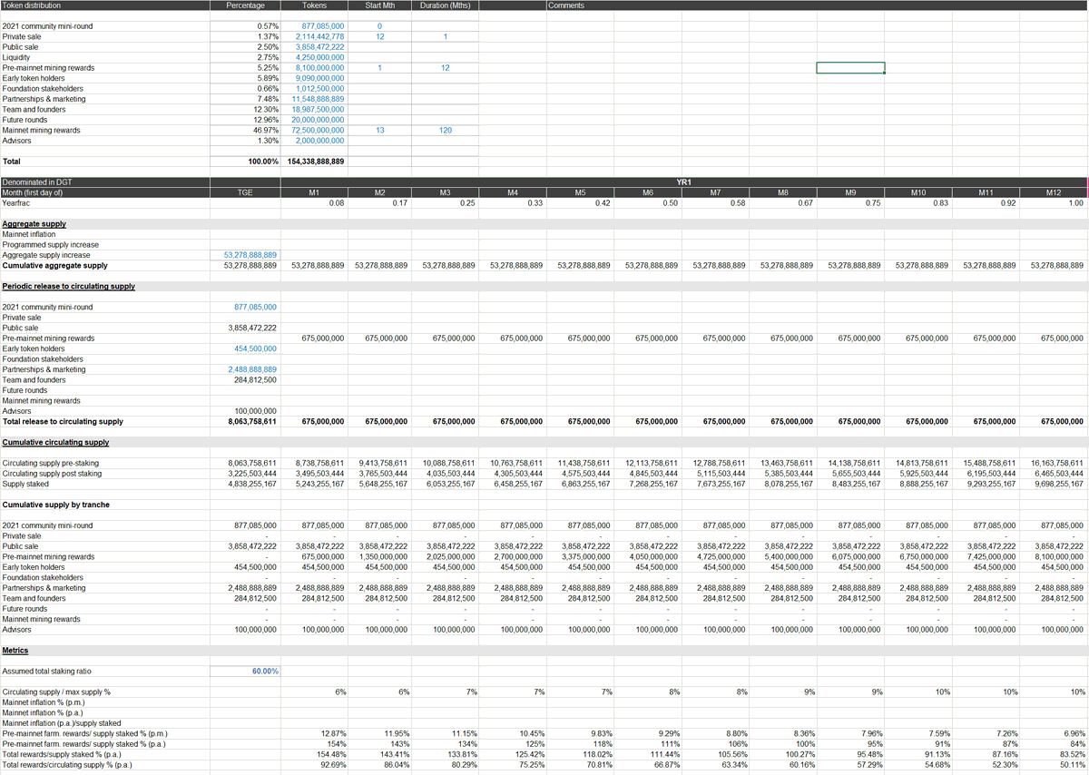Select the M12 metric value 50.11%
Screen dimensions: 1089x775
tap(1055, 765)
